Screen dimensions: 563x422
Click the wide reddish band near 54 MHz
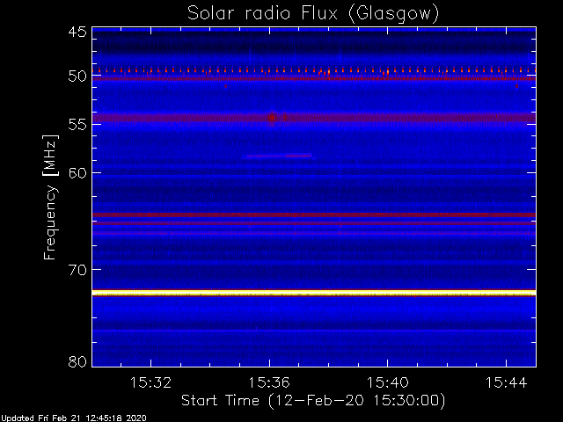[314, 118]
